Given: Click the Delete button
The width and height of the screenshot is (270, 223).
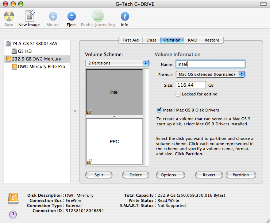Looking at the screenshot, I should point(136,175).
